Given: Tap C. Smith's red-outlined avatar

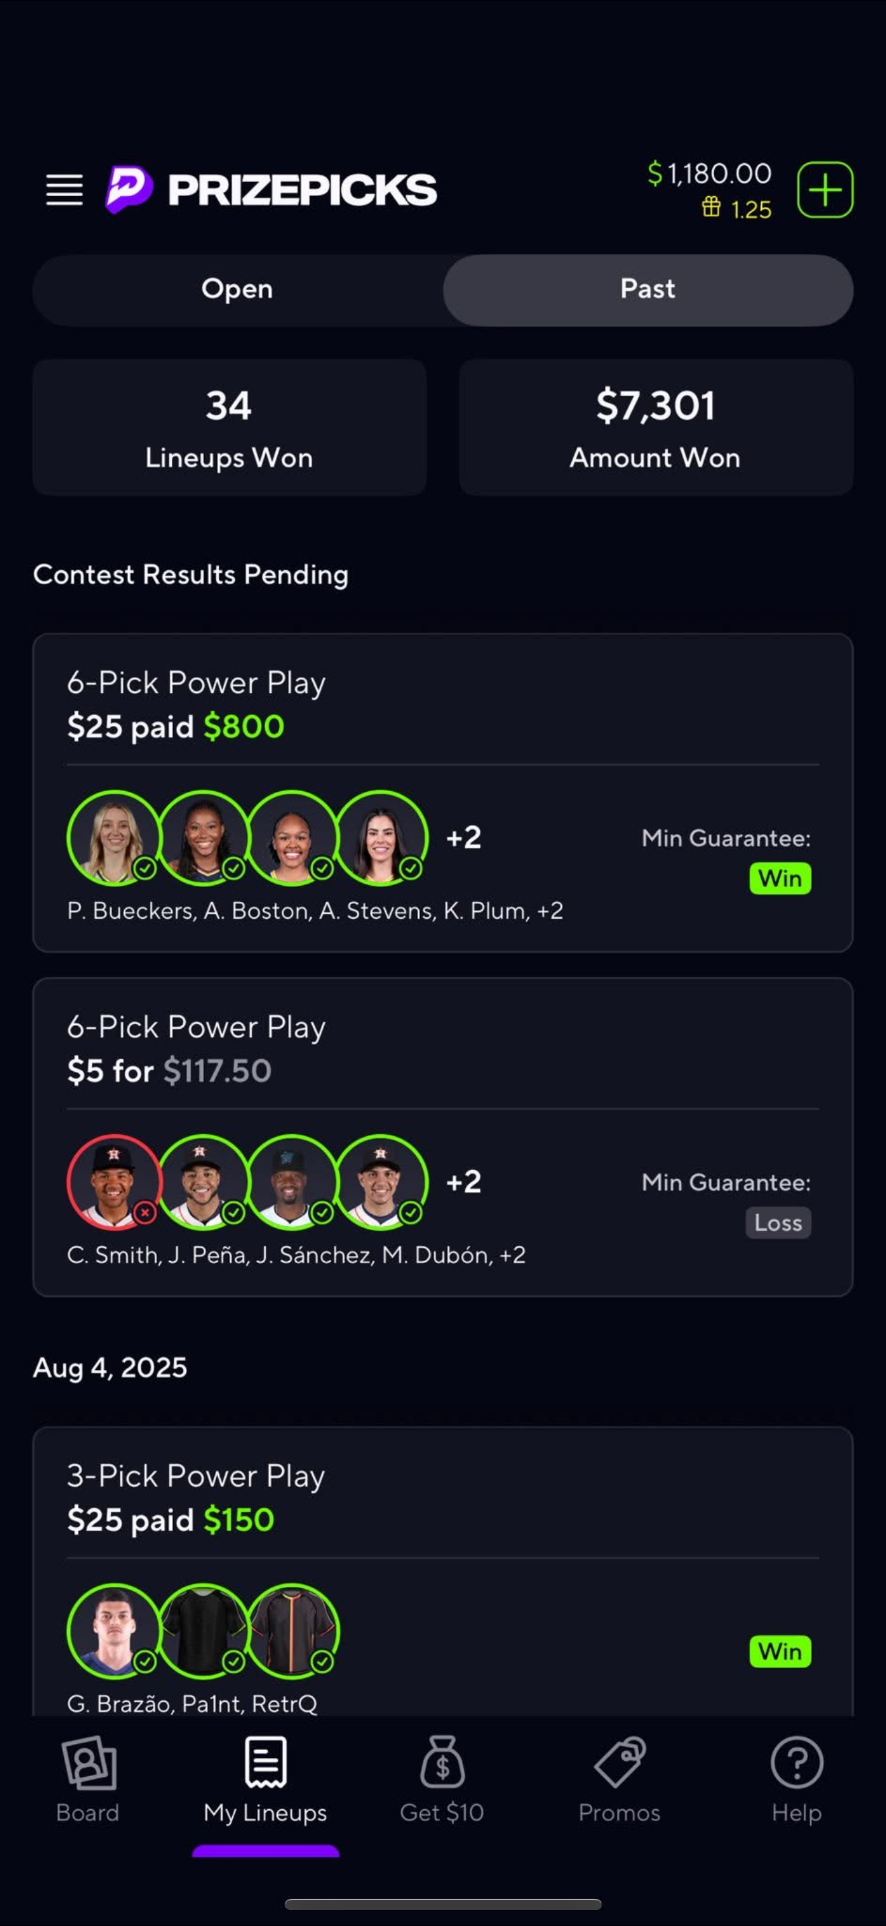Looking at the screenshot, I should [x=113, y=1181].
